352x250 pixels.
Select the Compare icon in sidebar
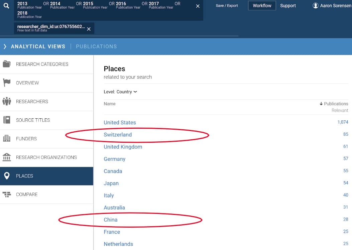(x=7, y=195)
